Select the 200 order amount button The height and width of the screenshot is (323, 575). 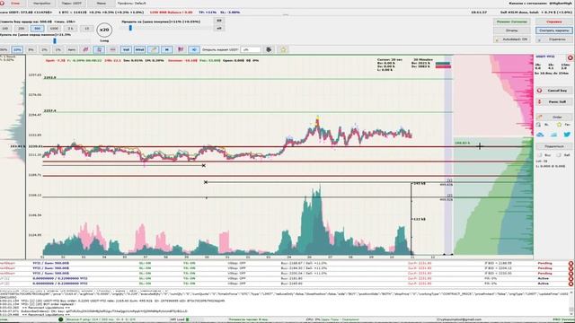click(x=21, y=28)
